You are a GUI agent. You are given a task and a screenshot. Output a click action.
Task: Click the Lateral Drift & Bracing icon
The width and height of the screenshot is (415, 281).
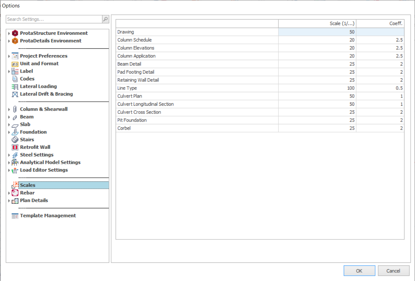(15, 94)
